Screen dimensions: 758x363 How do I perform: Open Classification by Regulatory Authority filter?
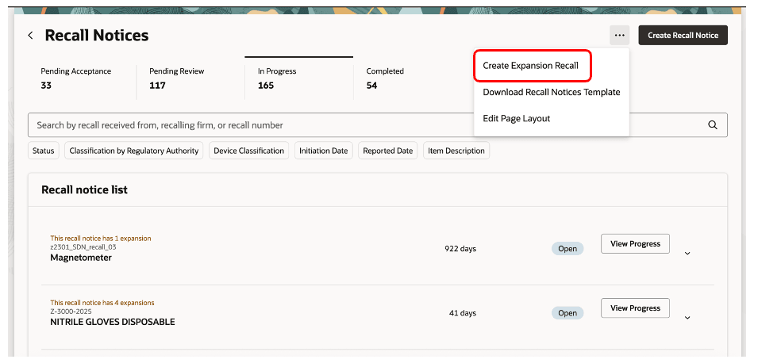click(x=134, y=151)
